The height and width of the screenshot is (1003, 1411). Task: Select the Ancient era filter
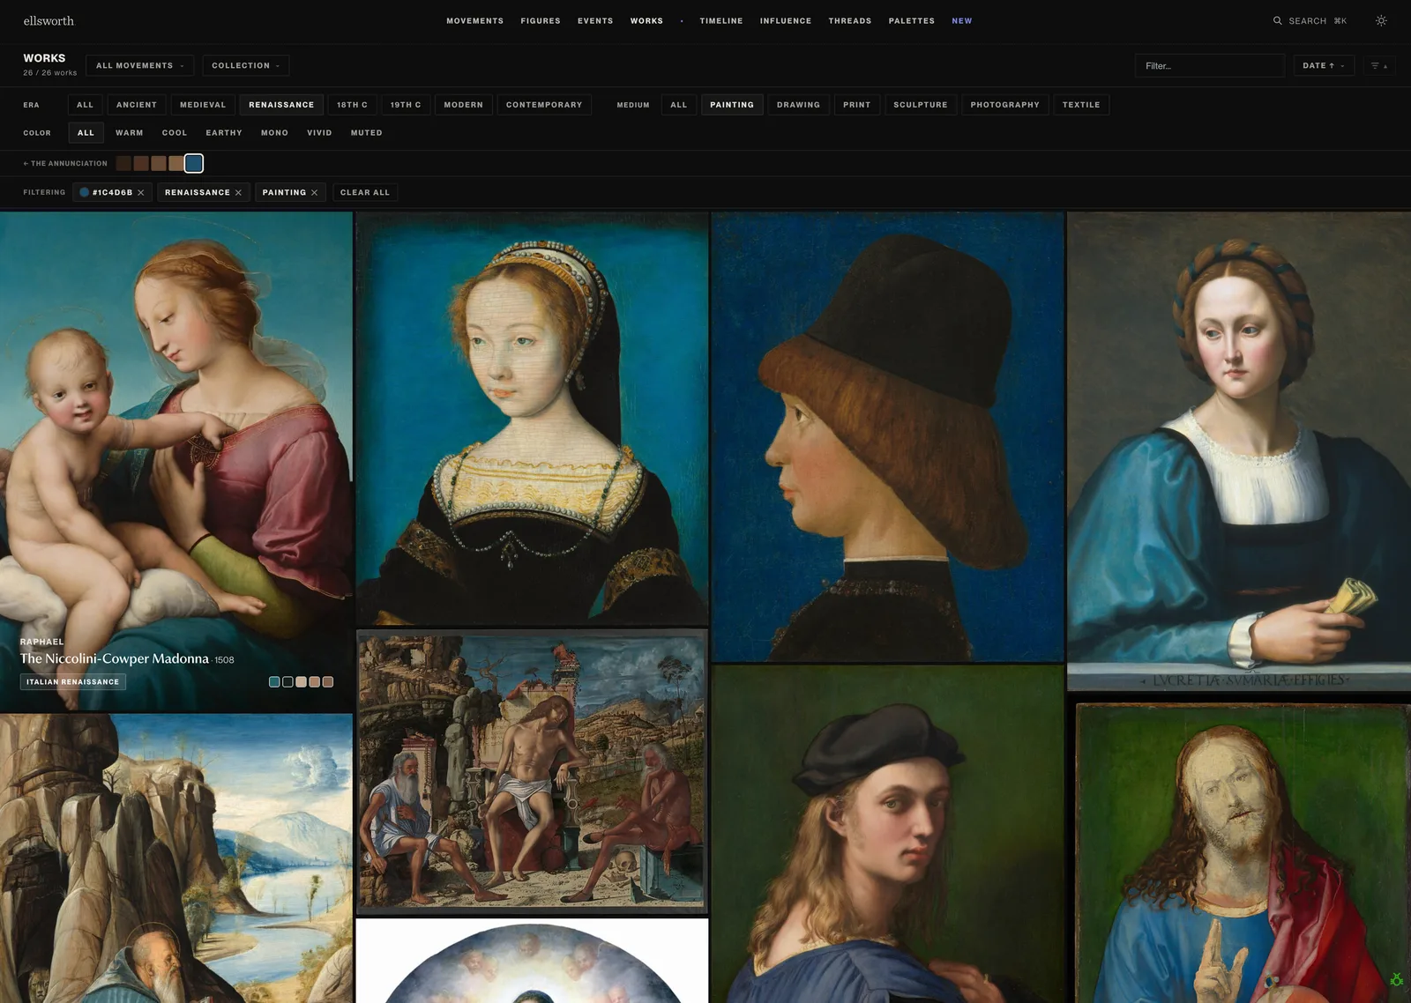137,105
